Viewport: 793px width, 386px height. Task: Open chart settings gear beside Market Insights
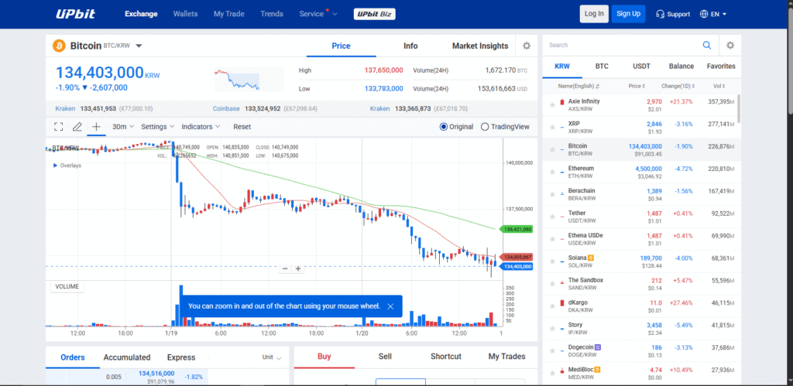527,46
